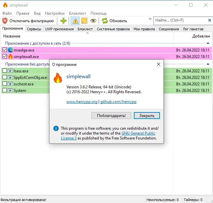Open the github.com/henrypp link
Screen dimensions: 213x203
(x=118, y=102)
